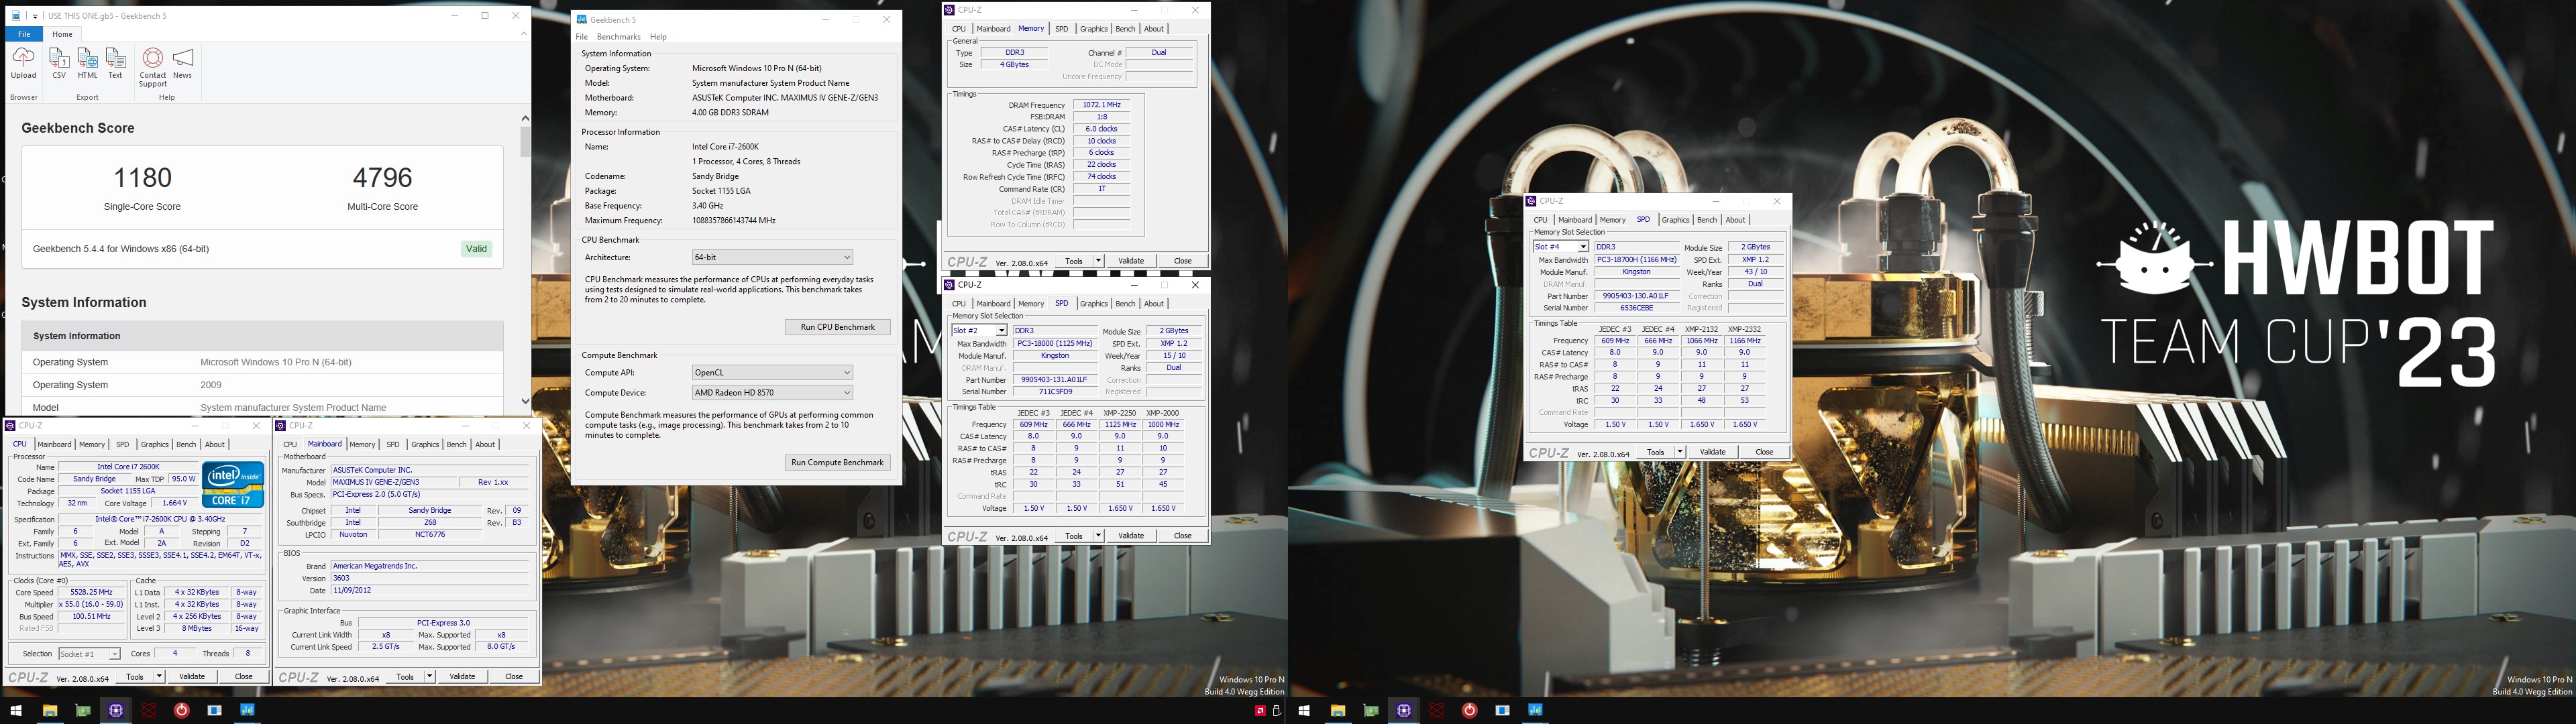This screenshot has width=2576, height=724.
Task: Open the Benchmarks menu in Geekbench 5
Action: (618, 37)
